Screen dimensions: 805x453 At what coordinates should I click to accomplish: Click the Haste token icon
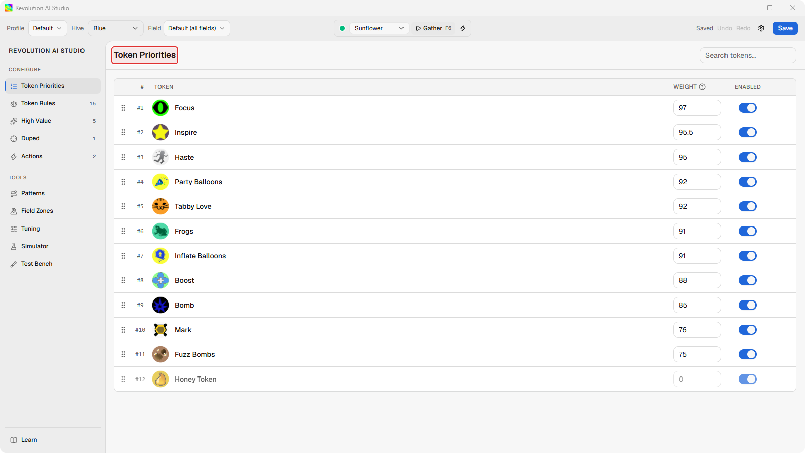tap(160, 157)
